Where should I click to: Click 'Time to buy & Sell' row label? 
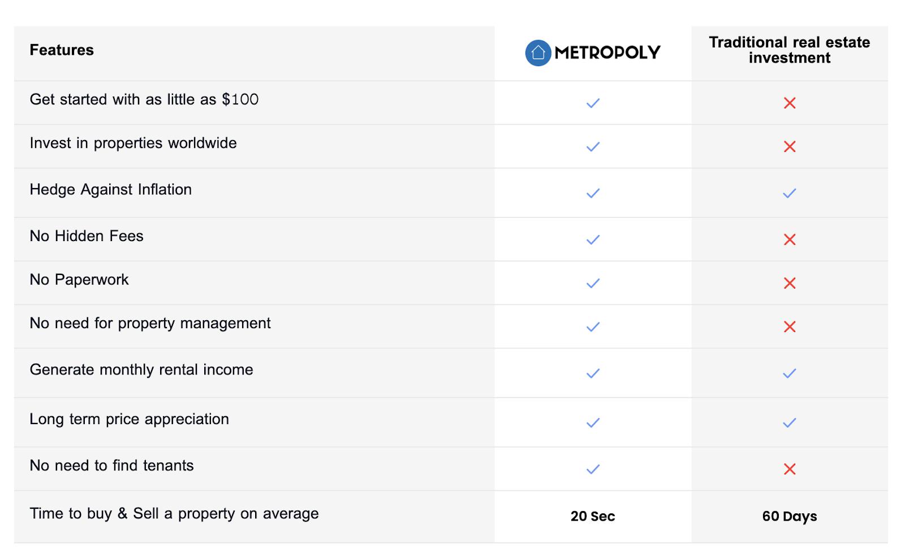click(174, 514)
